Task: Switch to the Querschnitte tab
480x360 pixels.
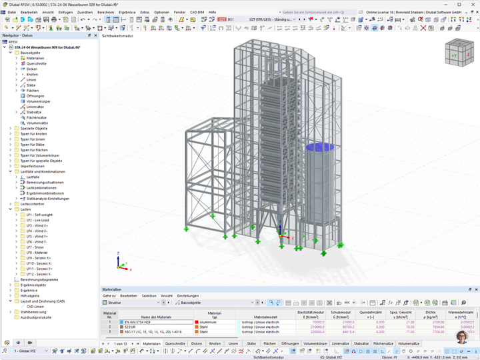Action: (175, 343)
